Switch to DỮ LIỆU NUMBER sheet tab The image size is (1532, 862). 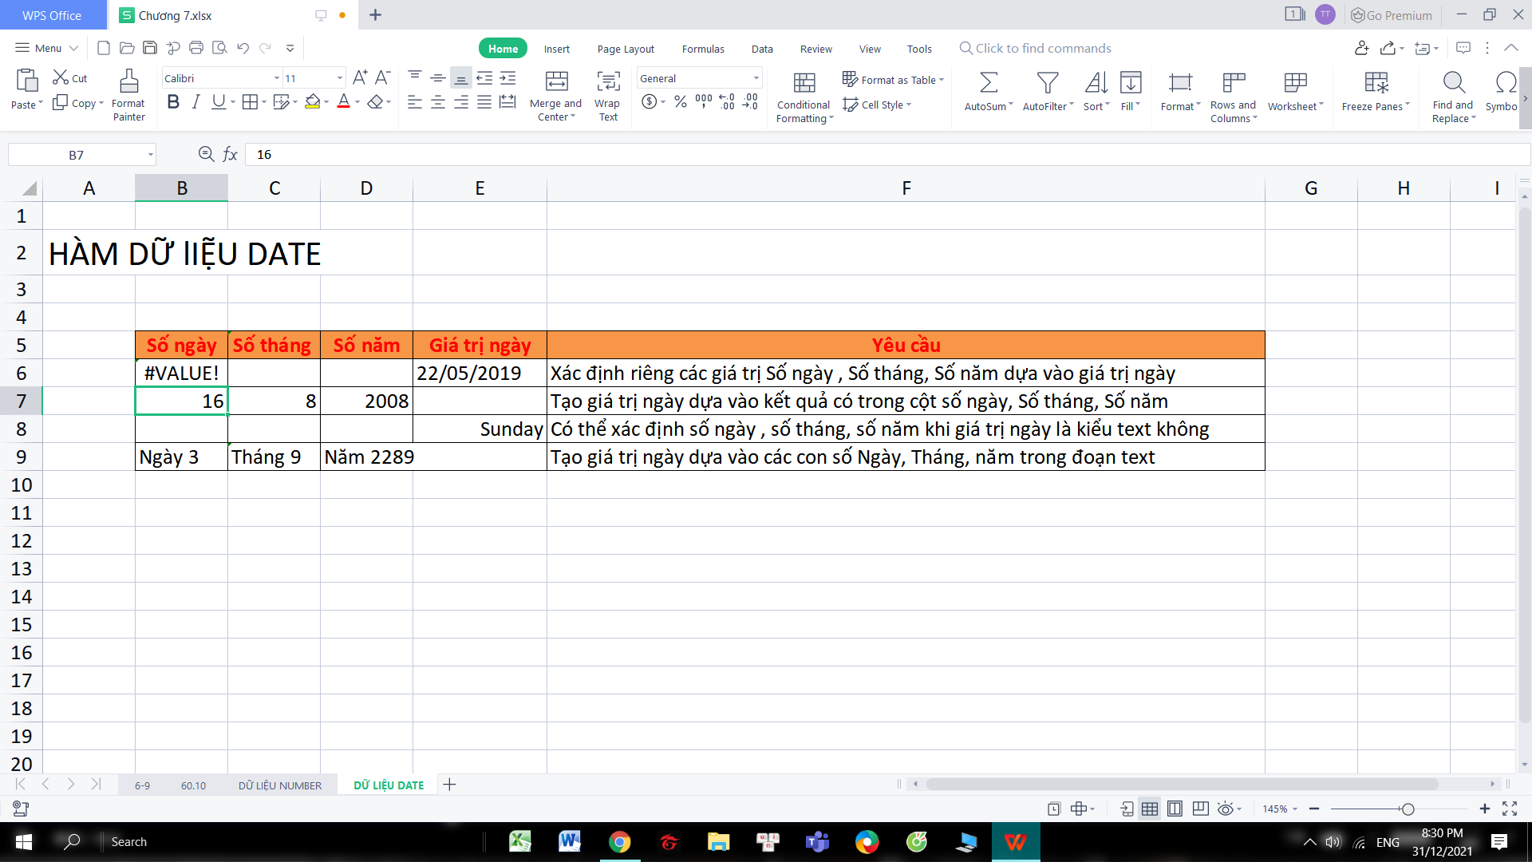tap(280, 785)
